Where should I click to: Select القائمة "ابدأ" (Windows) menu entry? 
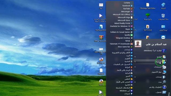coord(150,51)
